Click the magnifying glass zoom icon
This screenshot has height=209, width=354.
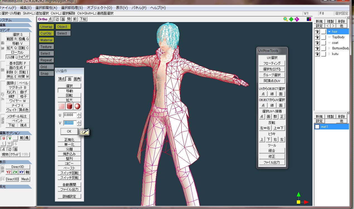click(x=285, y=19)
